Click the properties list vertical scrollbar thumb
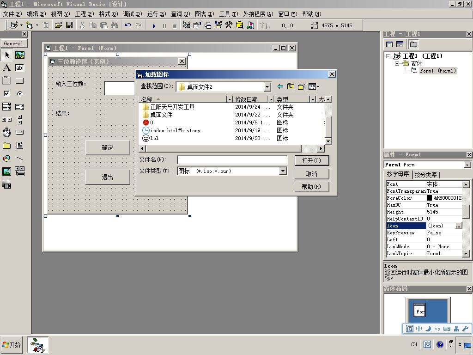Image resolution: width=473 pixels, height=355 pixels. (x=466, y=212)
